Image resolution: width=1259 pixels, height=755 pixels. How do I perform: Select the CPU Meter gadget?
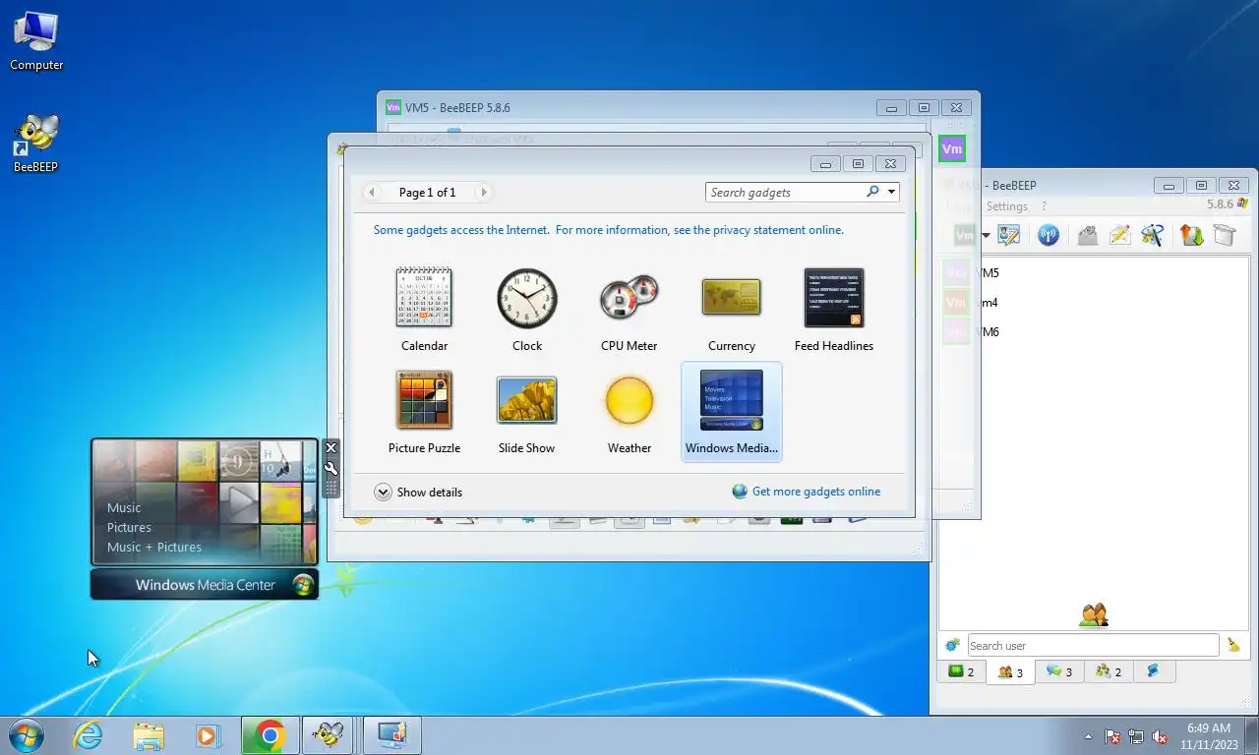[629, 310]
